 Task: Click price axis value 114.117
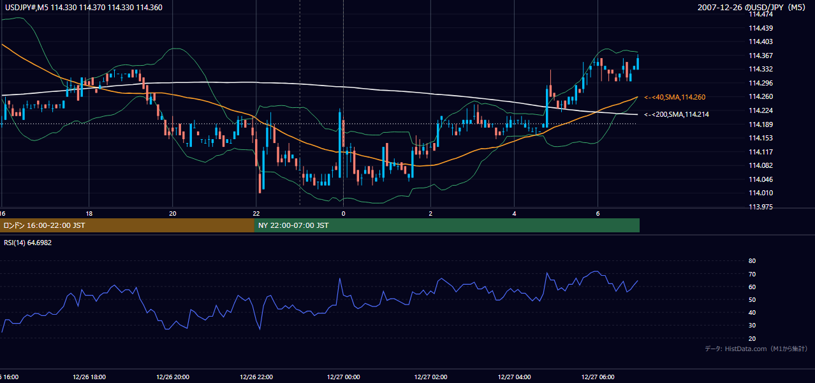coord(760,152)
